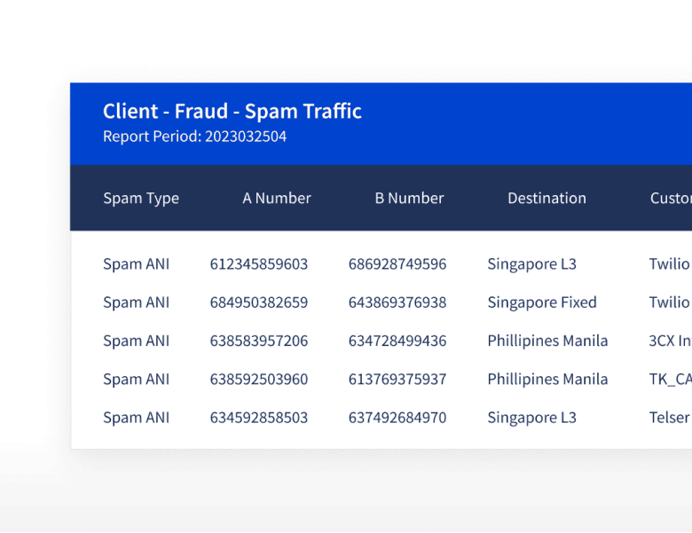Screen dimensions: 692x533
Task: Click the B Number column header
Action: pos(409,198)
